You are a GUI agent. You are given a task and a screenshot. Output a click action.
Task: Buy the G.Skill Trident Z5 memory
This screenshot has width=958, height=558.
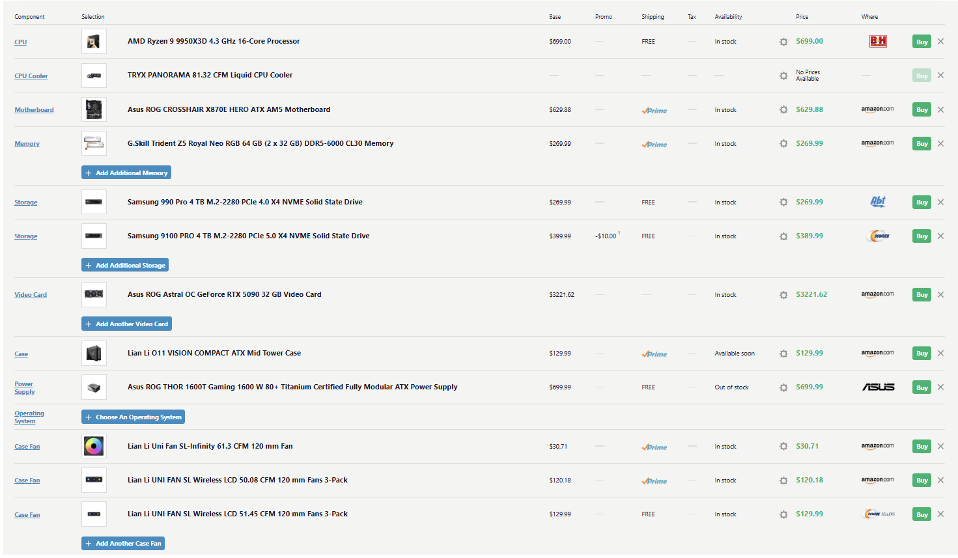click(922, 143)
